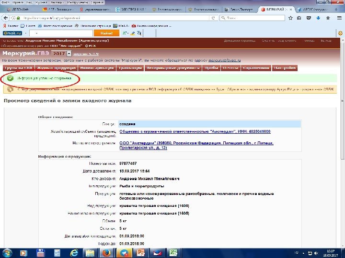Screen dimensions: 345x258
Task: Open the Пробы section
Action: (211, 68)
